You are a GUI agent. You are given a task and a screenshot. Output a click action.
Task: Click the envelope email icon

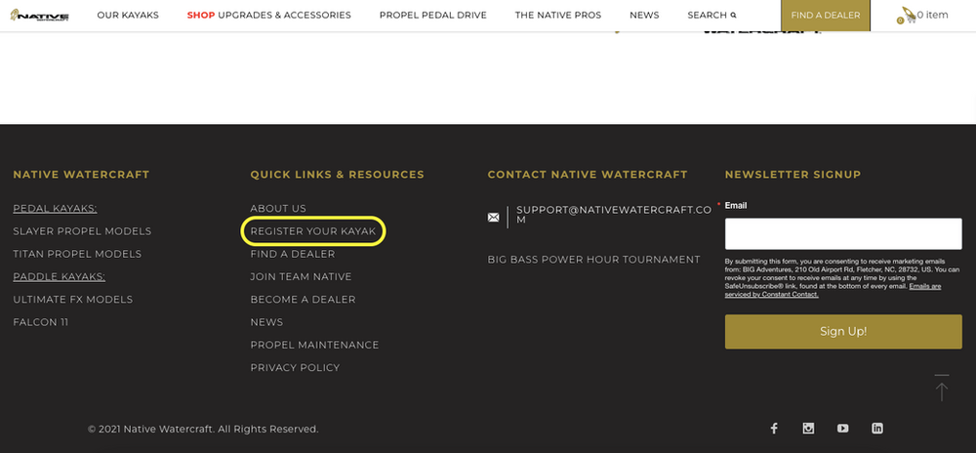tap(493, 217)
